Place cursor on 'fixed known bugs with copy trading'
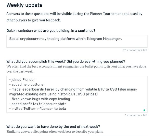This screenshot has width=153, height=136. point(40,99)
